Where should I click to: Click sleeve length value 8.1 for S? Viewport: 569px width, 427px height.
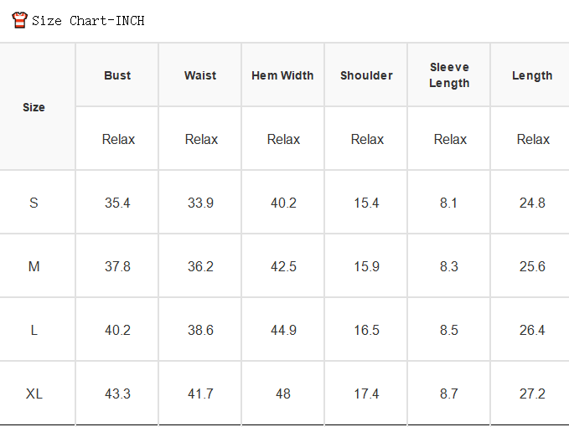pyautogui.click(x=448, y=203)
